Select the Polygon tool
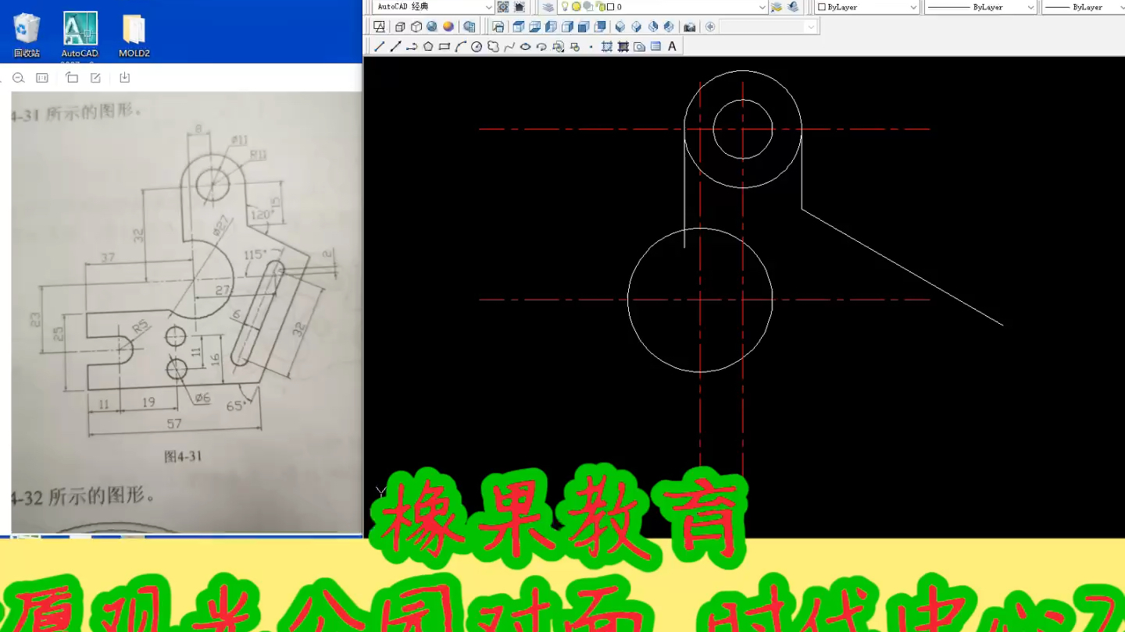Image resolution: width=1125 pixels, height=632 pixels. coord(428,47)
